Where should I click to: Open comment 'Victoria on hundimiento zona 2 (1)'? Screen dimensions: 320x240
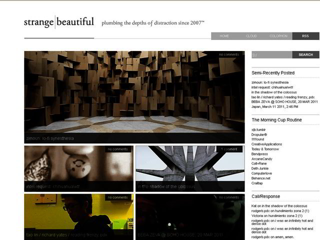click(277, 215)
